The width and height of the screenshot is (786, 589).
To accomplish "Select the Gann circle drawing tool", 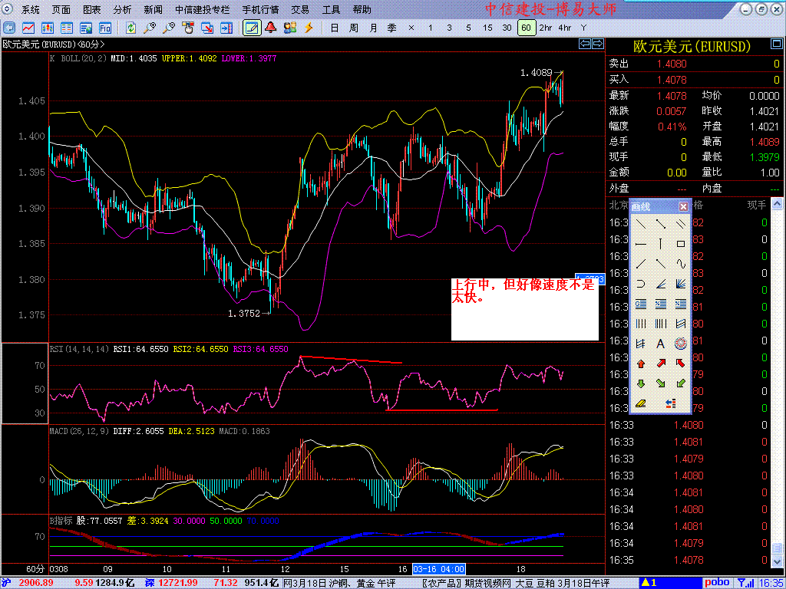I will click(x=680, y=344).
